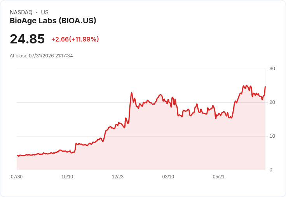
Task: Click the highest chart peak near 25
Action: pos(246,85)
